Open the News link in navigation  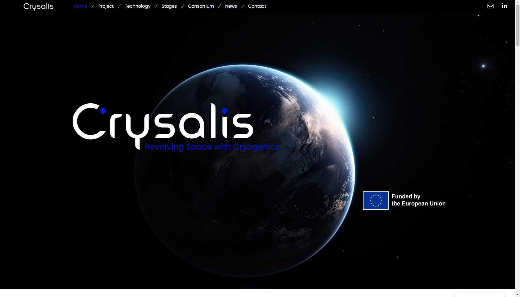[x=231, y=6]
